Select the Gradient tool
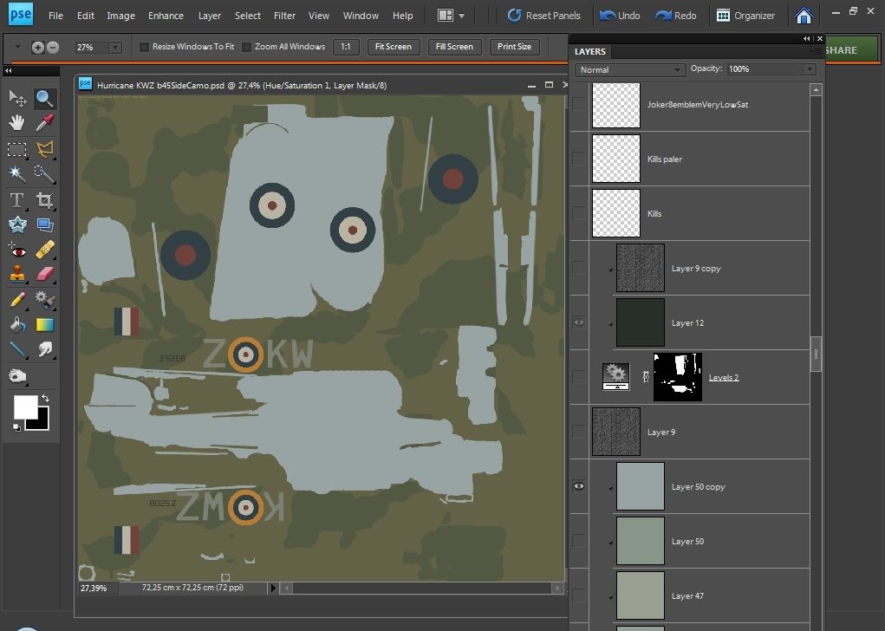885x631 pixels. pyautogui.click(x=44, y=325)
